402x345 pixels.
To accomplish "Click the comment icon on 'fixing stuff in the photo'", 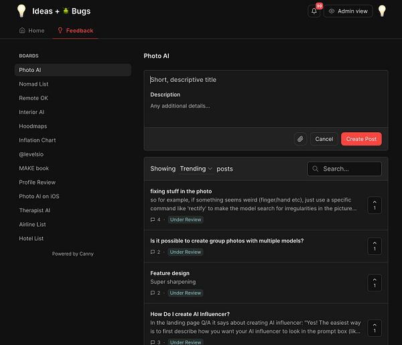I will click(153, 219).
